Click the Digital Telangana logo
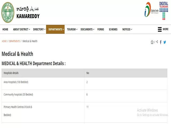171x128 pixels. pyautogui.click(x=164, y=11)
